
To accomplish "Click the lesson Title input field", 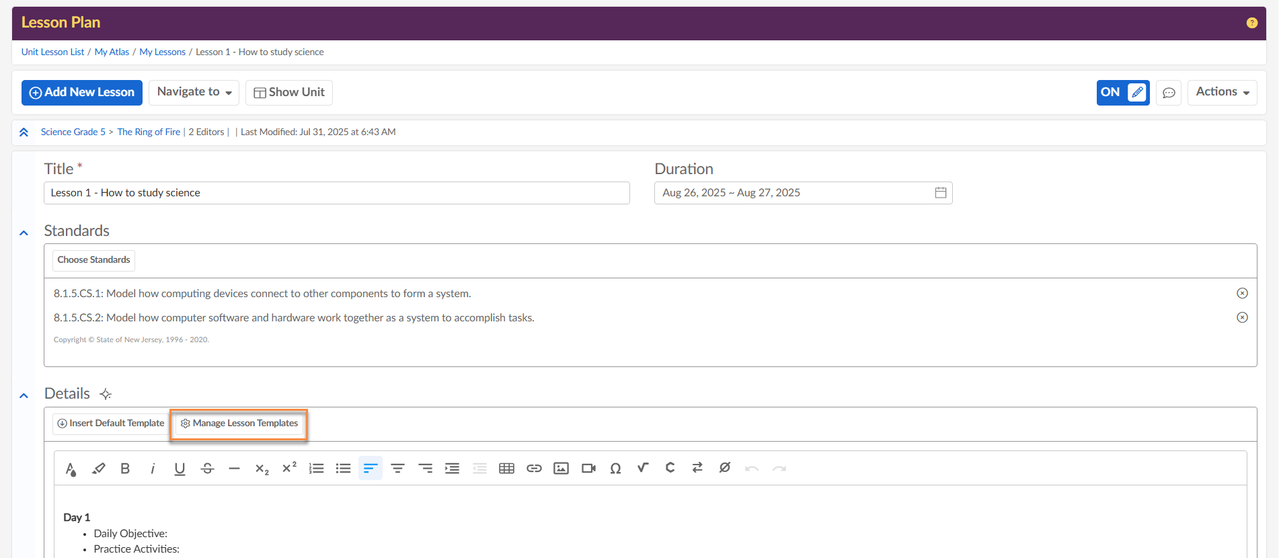I will [336, 193].
